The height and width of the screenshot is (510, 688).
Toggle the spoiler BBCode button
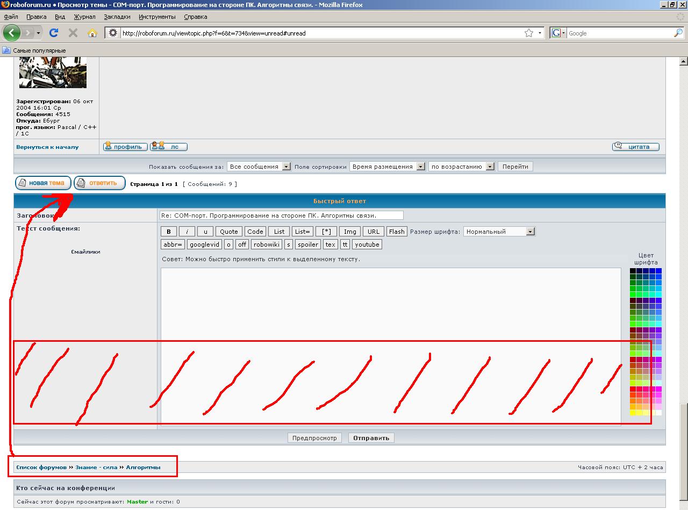tap(308, 245)
